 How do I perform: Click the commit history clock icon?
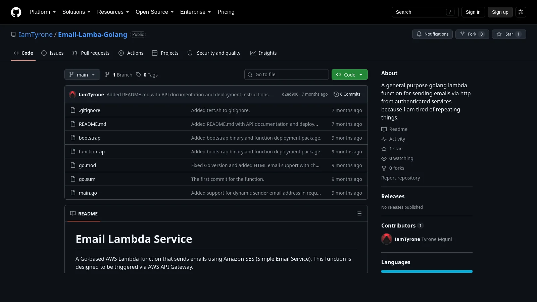point(336,94)
